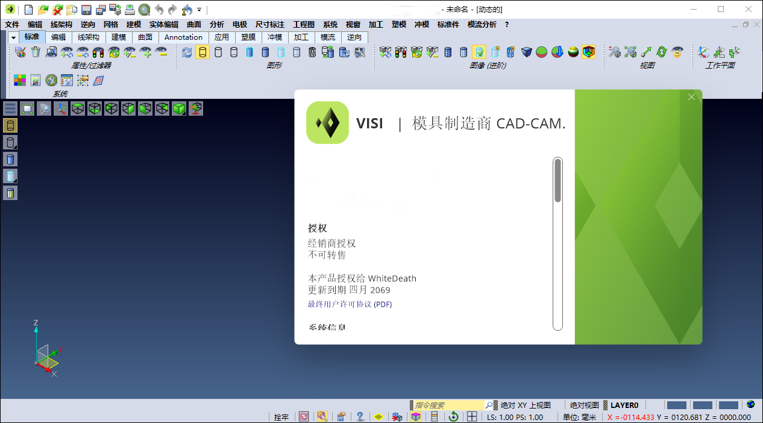Image resolution: width=763 pixels, height=423 pixels.
Task: Click the second blue color block in status bar
Action: pyautogui.click(x=703, y=405)
